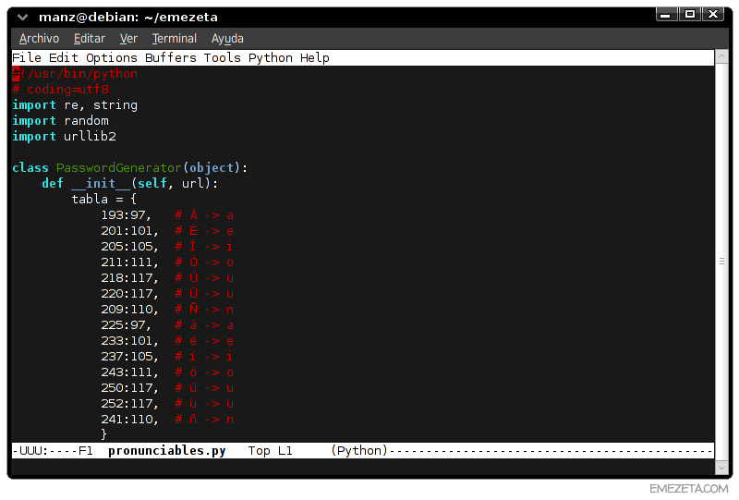The height and width of the screenshot is (500, 739).
Task: Click the __init__ method name
Action: tap(101, 183)
